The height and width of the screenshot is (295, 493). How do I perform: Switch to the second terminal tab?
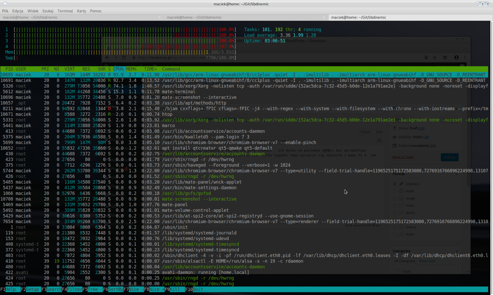coord(246,18)
